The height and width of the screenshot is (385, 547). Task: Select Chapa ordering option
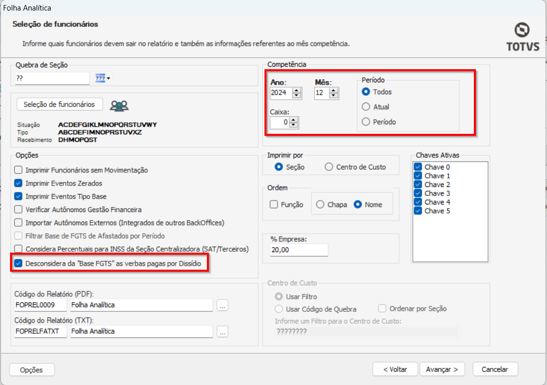(320, 205)
